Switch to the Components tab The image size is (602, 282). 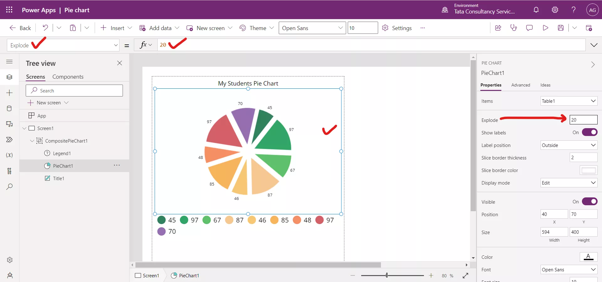pos(68,76)
